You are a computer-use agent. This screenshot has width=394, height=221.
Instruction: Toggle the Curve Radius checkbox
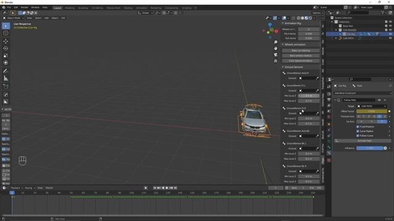358,131
